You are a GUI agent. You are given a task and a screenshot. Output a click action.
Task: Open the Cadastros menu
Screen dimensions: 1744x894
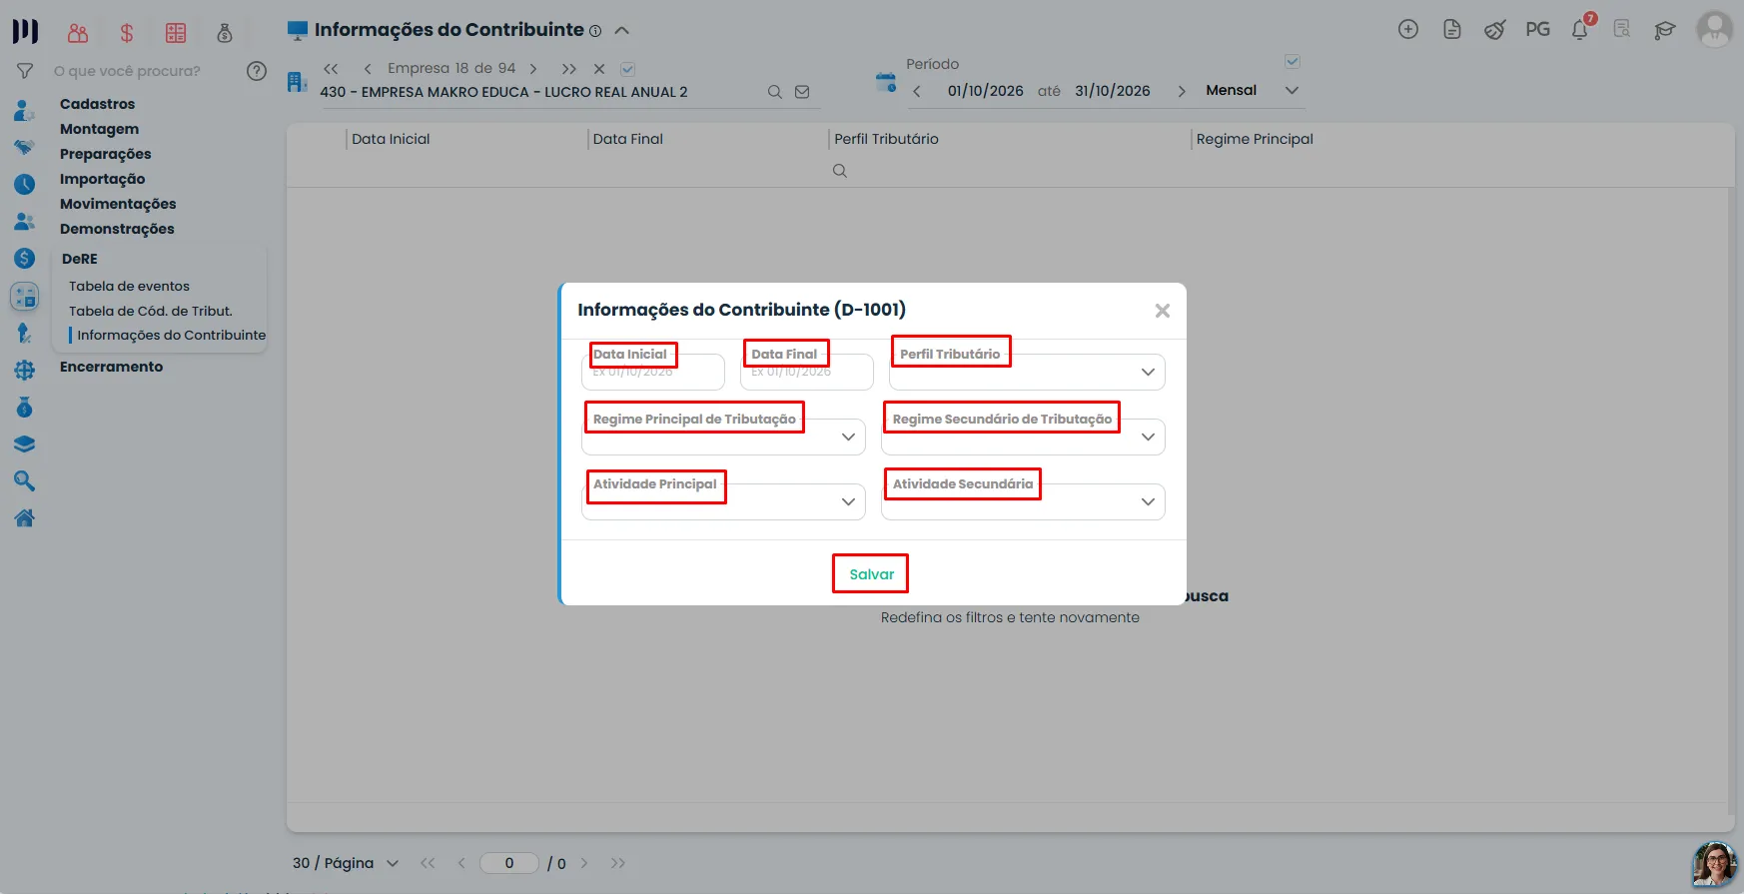coord(97,104)
